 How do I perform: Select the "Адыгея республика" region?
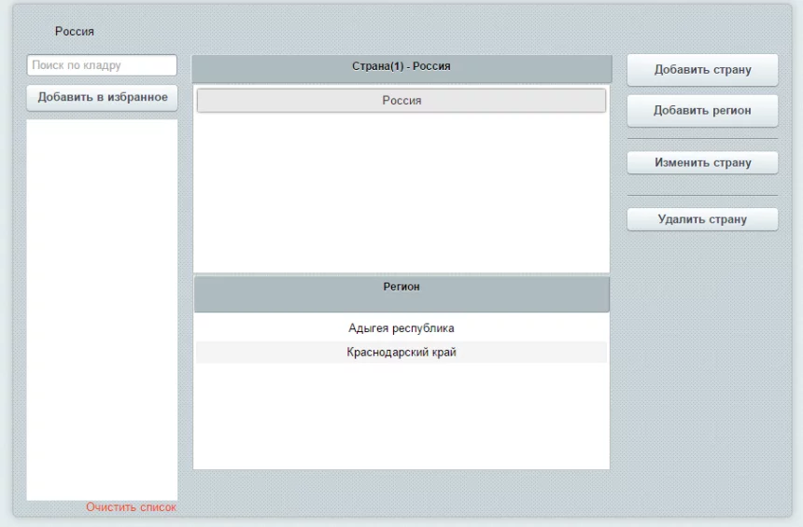tap(401, 328)
